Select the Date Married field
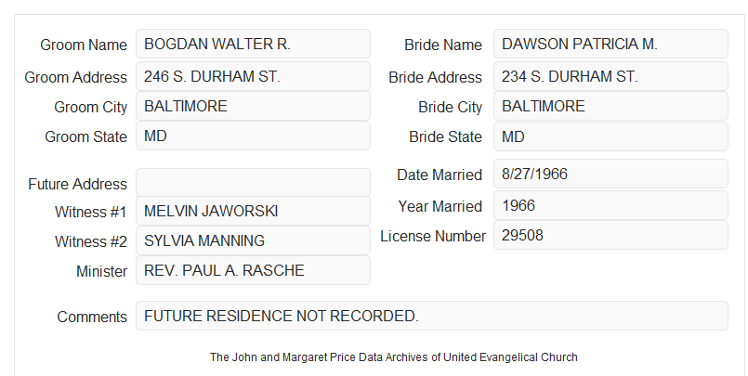 coord(610,174)
